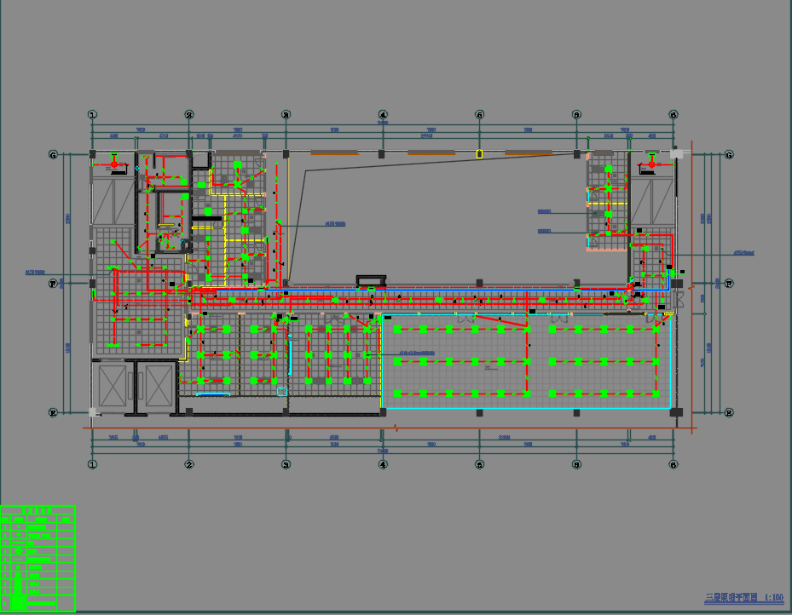Screen dimensions: 792x615
Task: Select the small cyan square near axis 3
Action: point(282,391)
